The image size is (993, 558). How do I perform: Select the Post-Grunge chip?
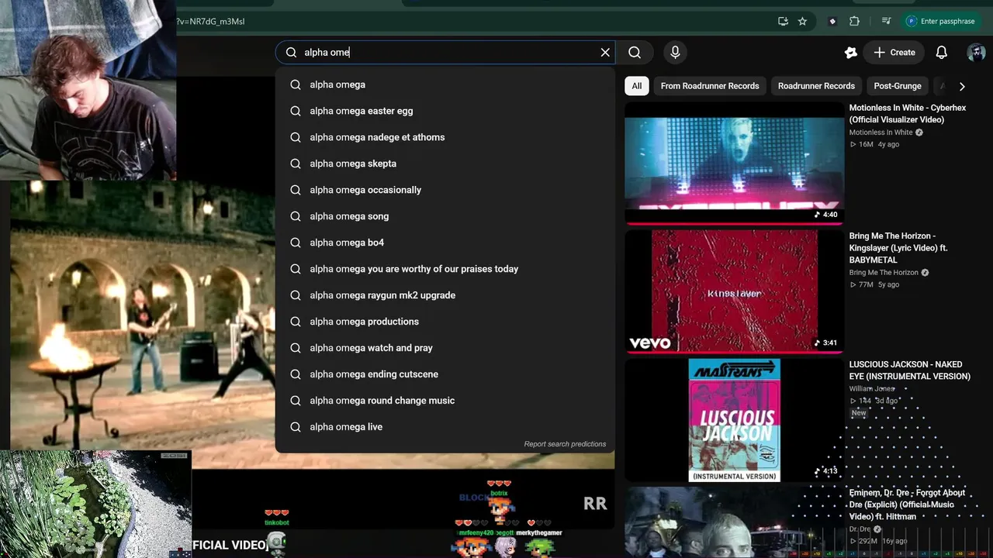click(x=898, y=86)
